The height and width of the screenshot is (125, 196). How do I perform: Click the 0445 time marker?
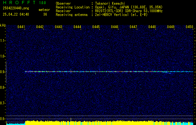click(96, 27)
